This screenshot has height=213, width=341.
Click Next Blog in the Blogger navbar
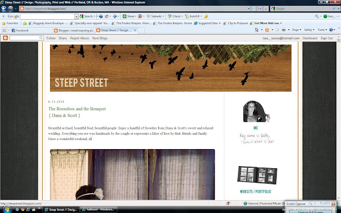point(100,38)
